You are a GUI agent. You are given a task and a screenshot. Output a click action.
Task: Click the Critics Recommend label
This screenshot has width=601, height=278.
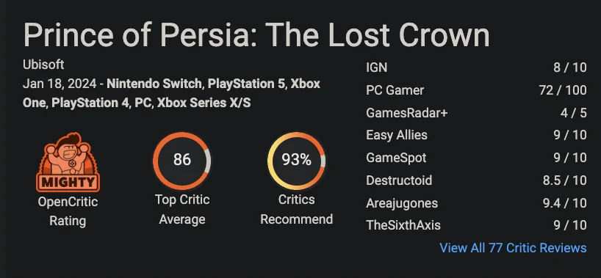coord(296,210)
